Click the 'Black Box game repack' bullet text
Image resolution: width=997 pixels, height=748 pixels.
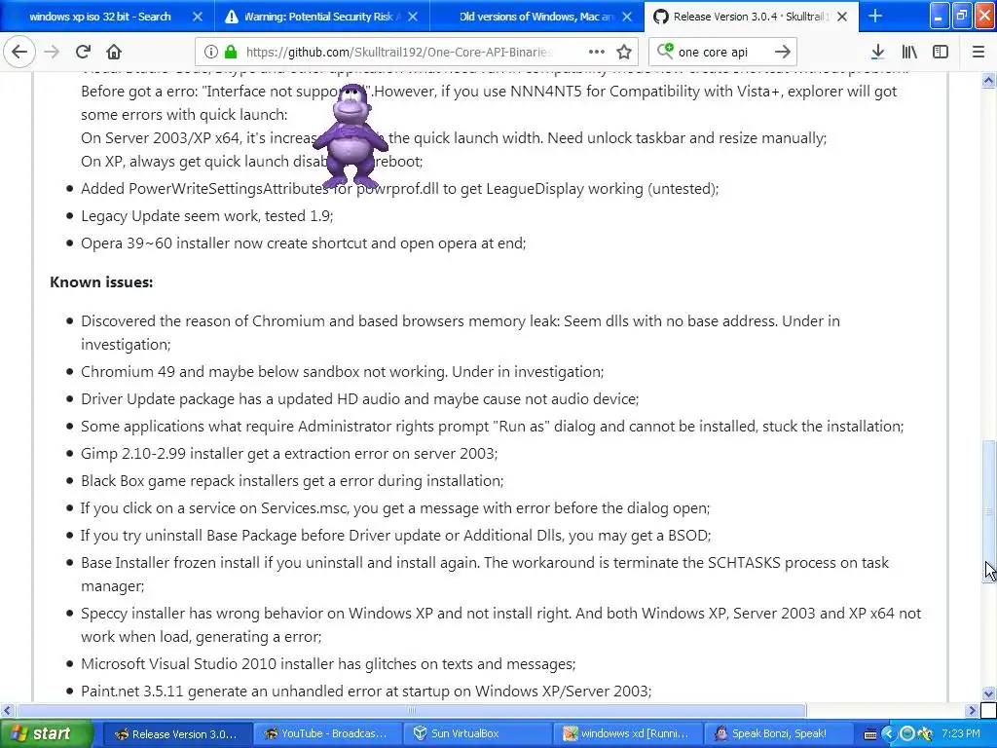tap(292, 481)
